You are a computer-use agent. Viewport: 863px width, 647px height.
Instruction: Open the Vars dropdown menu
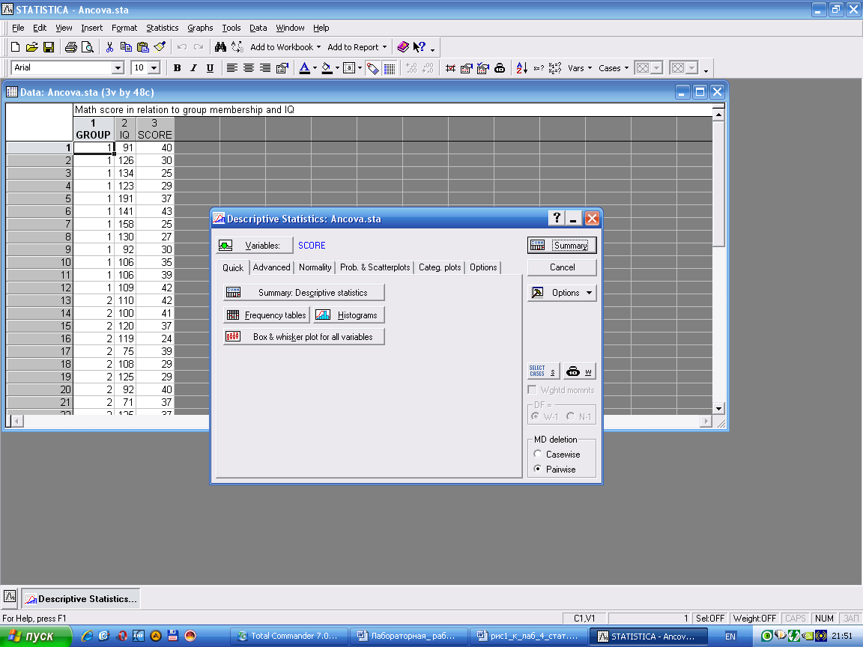pos(580,68)
